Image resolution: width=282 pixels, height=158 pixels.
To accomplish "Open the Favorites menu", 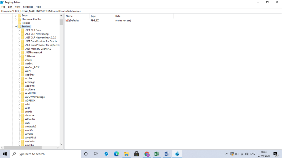I will 28,7.
